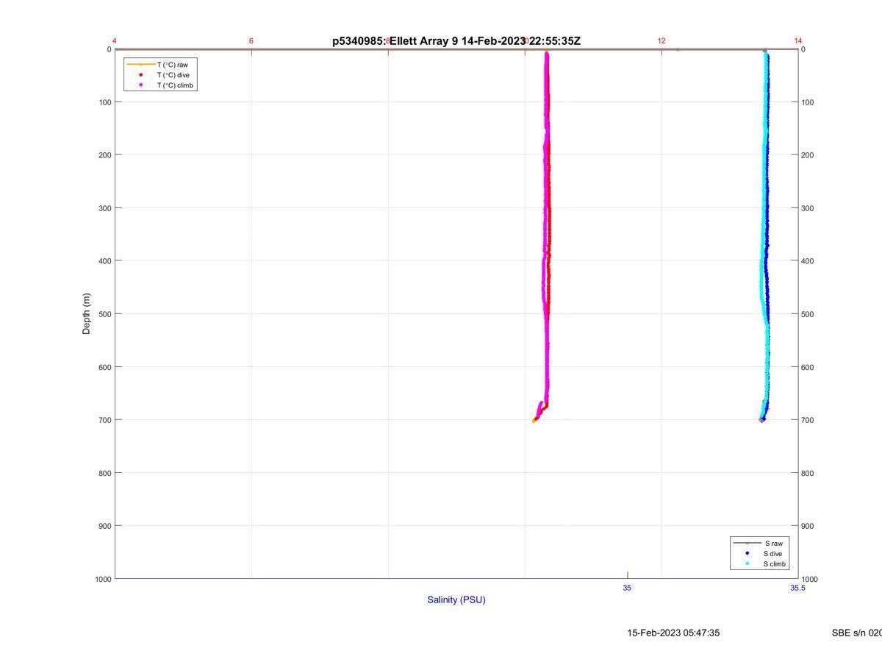Click the left depth axis tick '400'
The height and width of the screenshot is (651, 882).
tap(105, 261)
